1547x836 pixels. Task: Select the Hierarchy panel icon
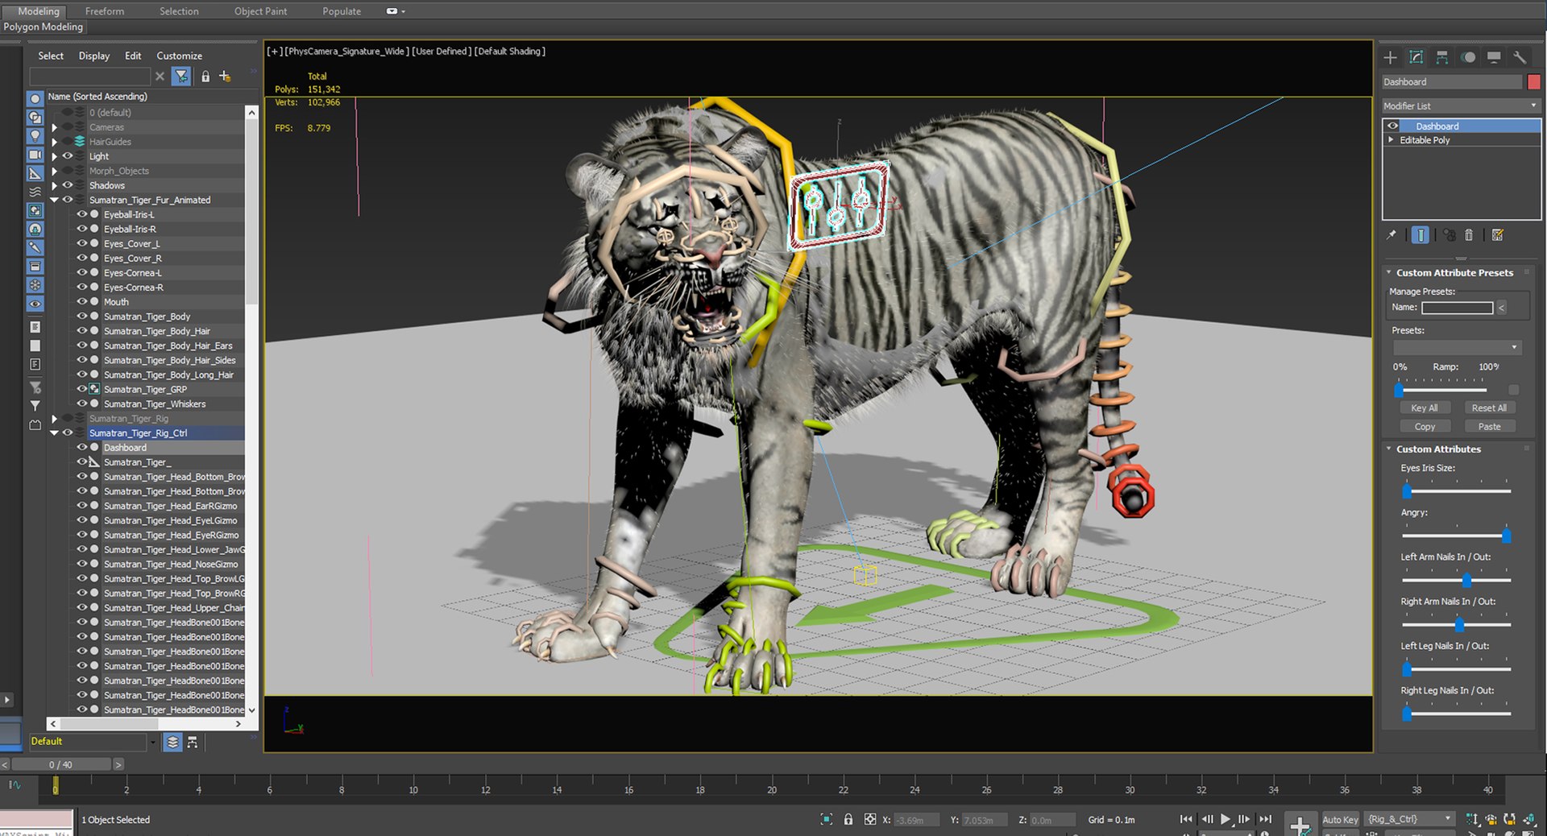1442,57
